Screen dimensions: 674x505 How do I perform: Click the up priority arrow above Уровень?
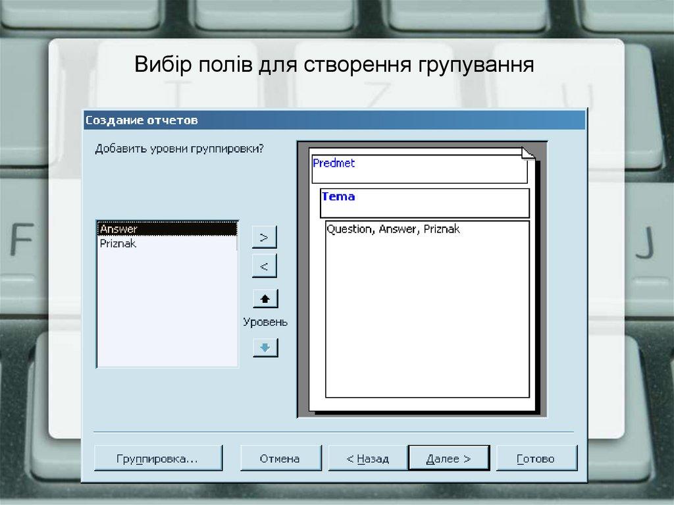(266, 298)
